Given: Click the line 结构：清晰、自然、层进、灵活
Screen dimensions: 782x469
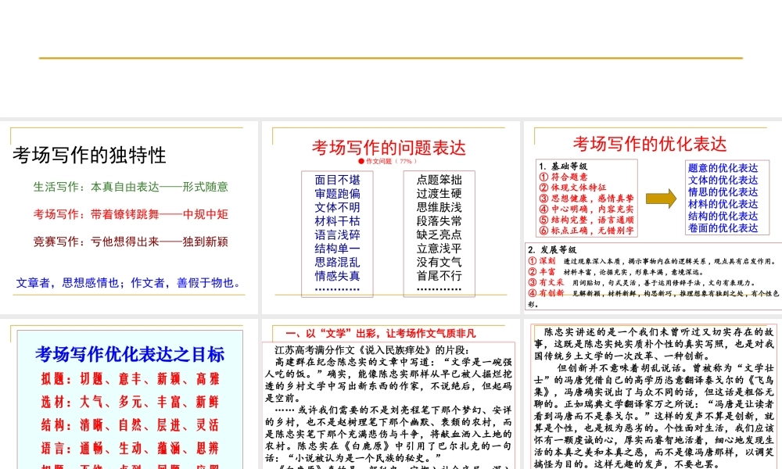Looking at the screenshot, I should [130, 425].
